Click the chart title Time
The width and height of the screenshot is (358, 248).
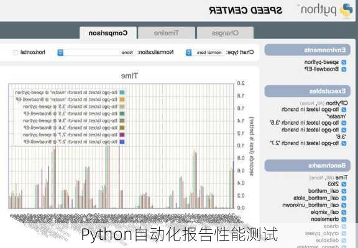pyautogui.click(x=129, y=76)
